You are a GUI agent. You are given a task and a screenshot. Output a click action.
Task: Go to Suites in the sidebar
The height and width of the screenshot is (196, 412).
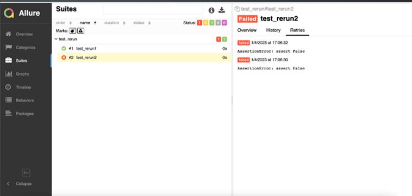[x=21, y=61]
